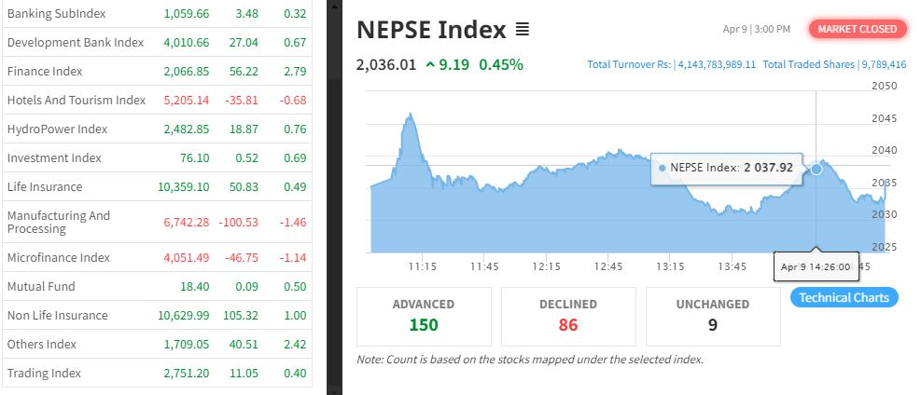Open Technical Charts

(844, 297)
